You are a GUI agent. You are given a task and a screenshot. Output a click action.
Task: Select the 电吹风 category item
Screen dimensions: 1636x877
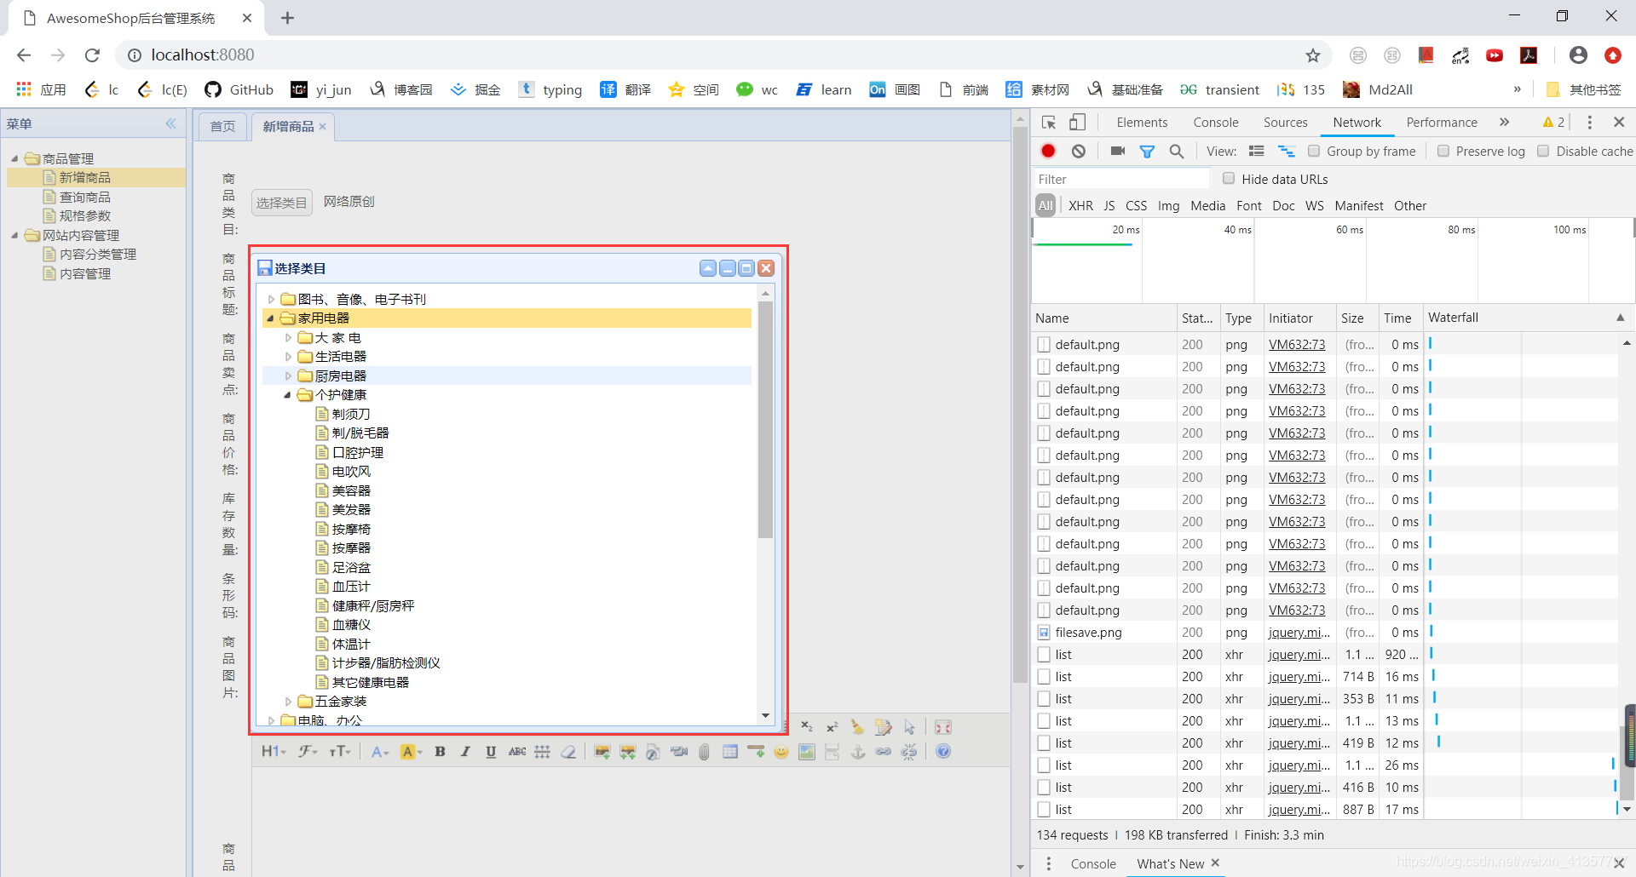click(351, 472)
